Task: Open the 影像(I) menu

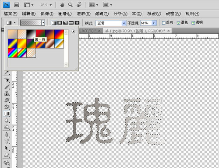Action: tap(47, 14)
